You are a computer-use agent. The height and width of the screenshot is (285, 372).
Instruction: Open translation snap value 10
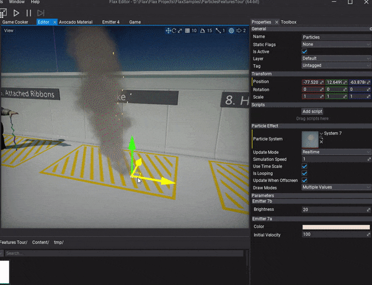click(194, 30)
